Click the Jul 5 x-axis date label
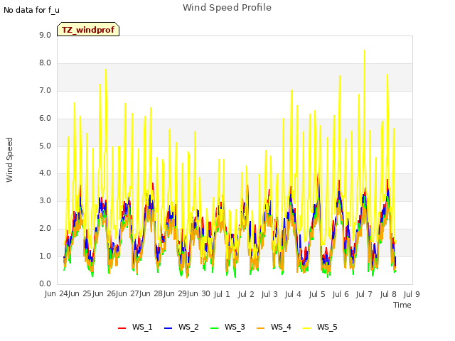455x341 pixels. tap(317, 294)
